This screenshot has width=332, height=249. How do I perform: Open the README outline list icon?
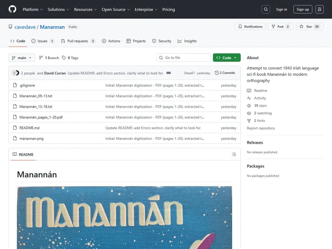click(x=234, y=155)
